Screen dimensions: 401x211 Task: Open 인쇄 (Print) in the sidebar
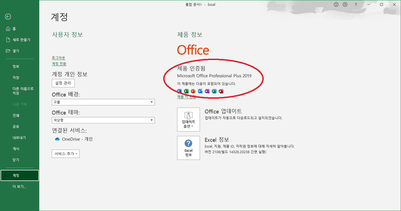click(x=19, y=115)
